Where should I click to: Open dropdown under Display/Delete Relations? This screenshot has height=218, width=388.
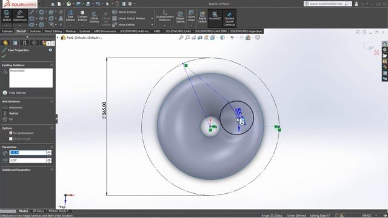click(164, 25)
